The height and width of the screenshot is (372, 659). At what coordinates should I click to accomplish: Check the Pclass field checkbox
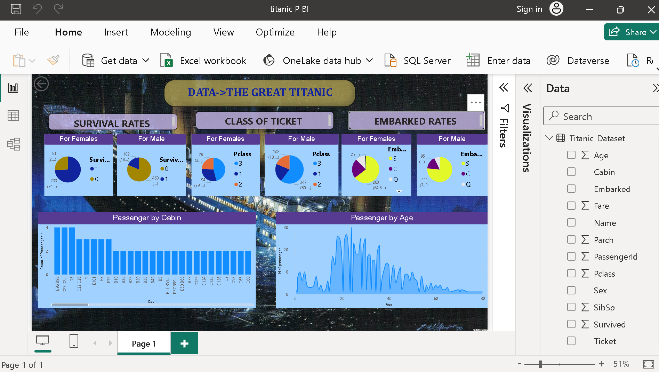571,273
